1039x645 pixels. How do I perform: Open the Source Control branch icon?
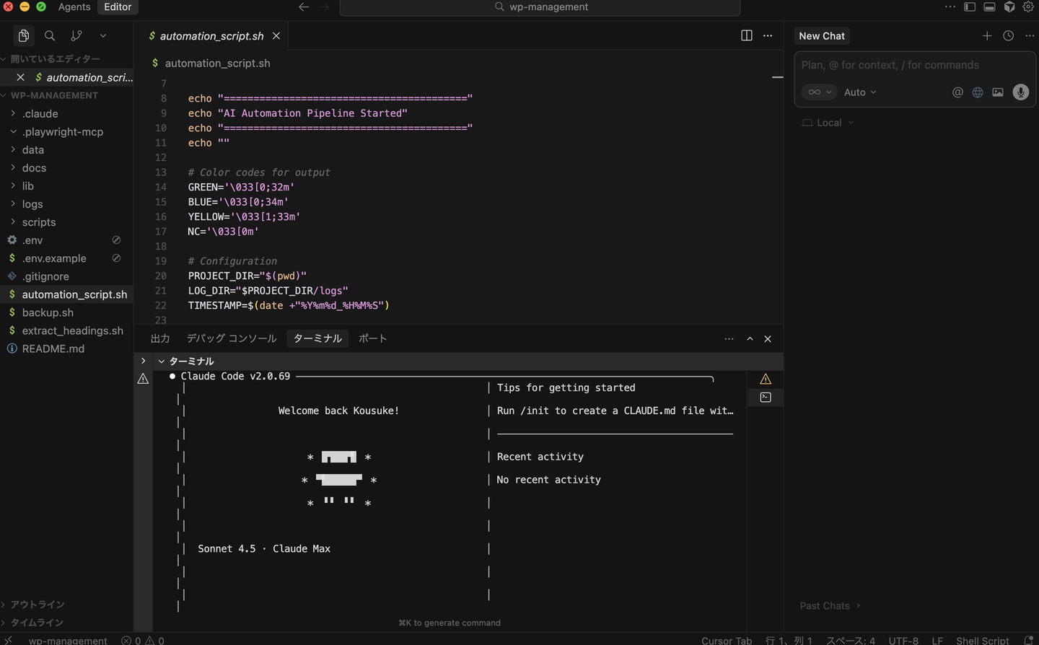click(76, 35)
